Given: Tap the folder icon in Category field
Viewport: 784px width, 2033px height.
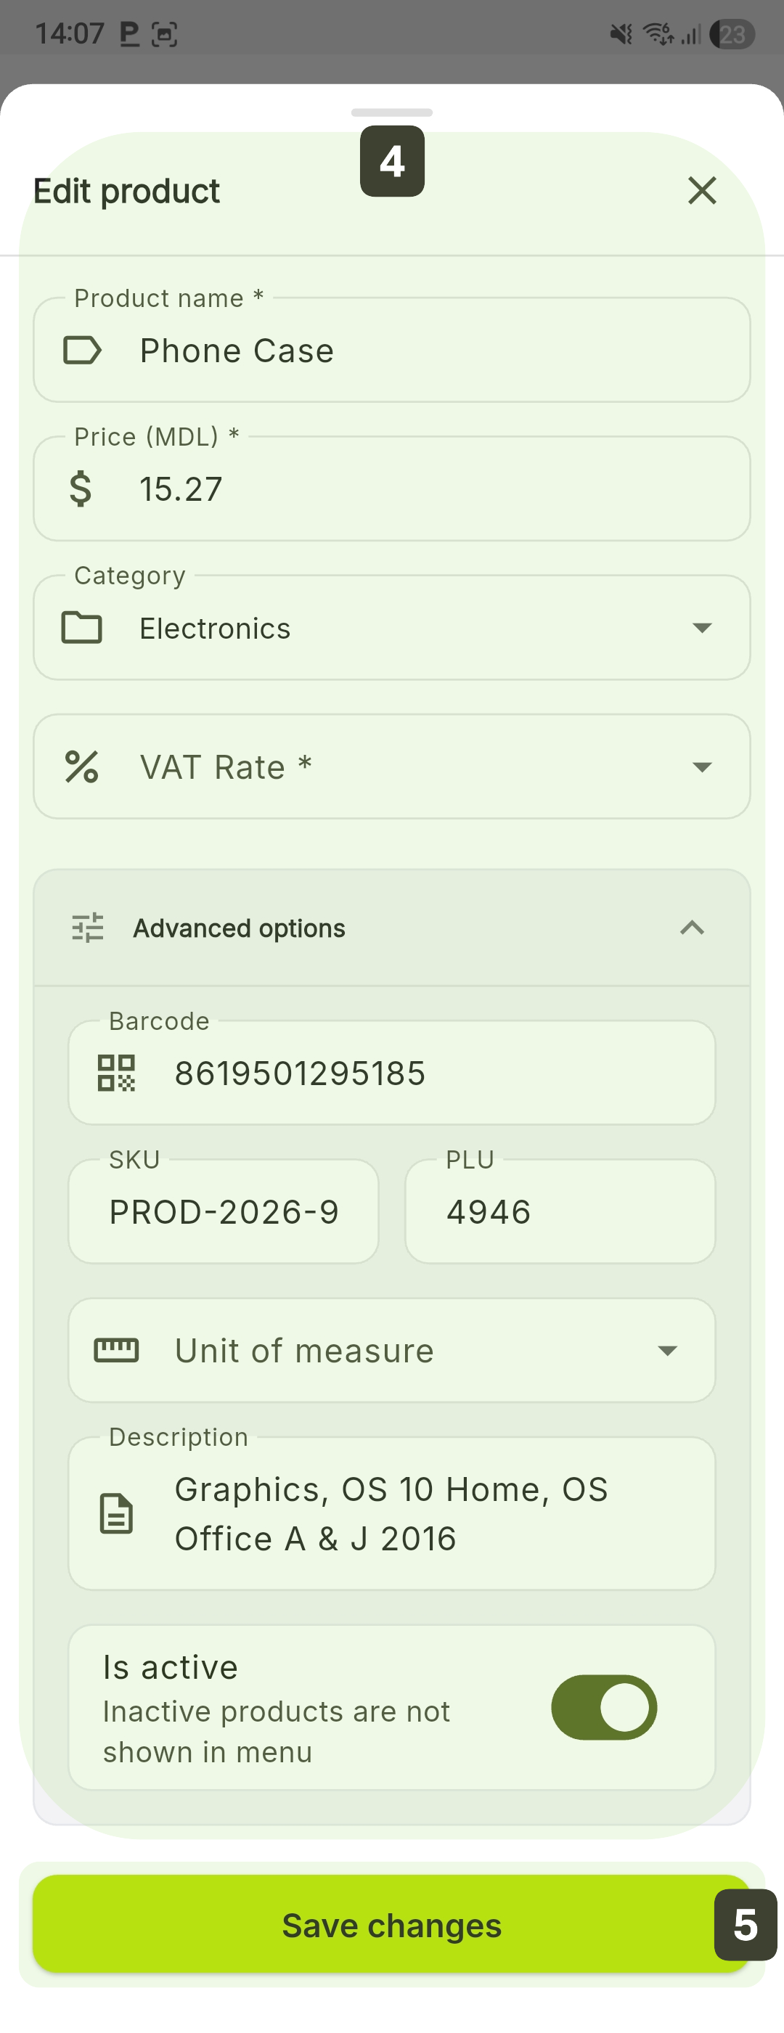Looking at the screenshot, I should coord(82,629).
